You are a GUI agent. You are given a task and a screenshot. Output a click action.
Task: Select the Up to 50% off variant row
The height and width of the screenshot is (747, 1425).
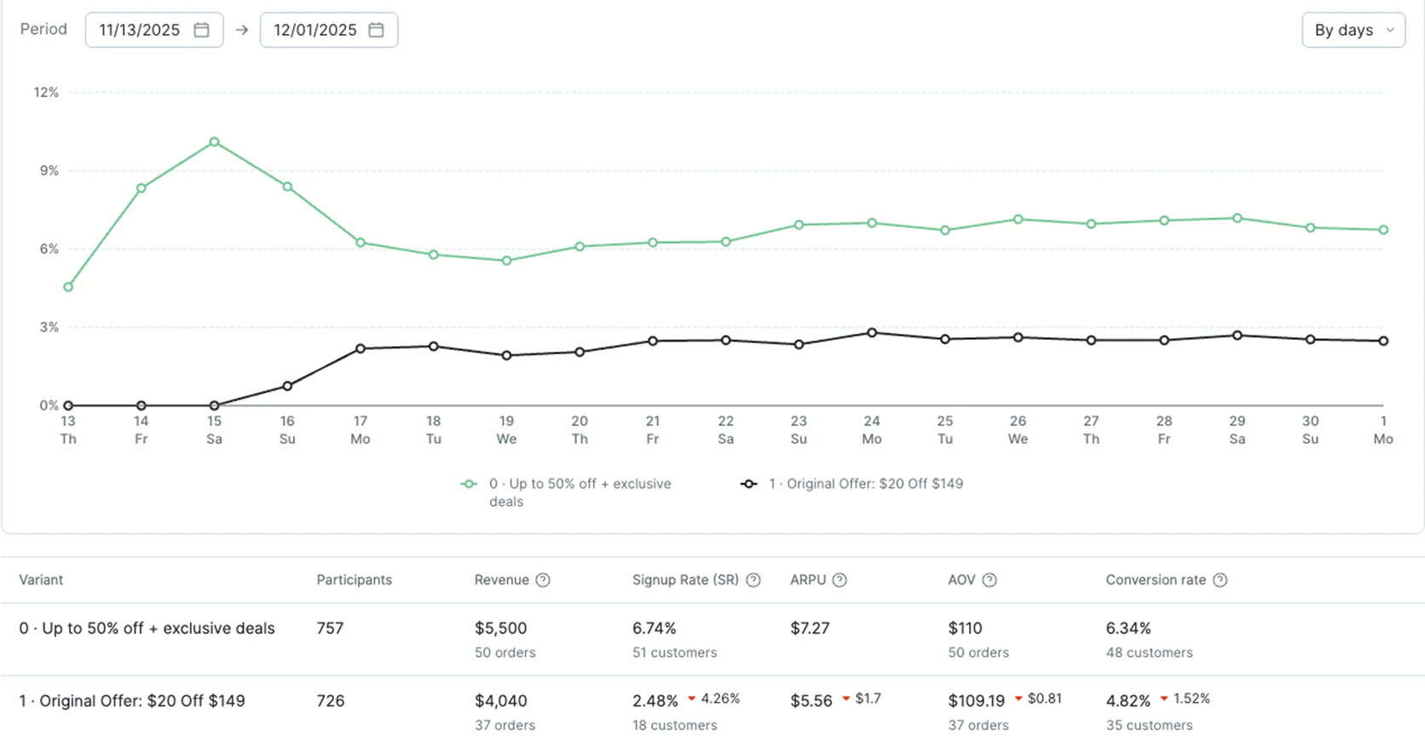(147, 629)
